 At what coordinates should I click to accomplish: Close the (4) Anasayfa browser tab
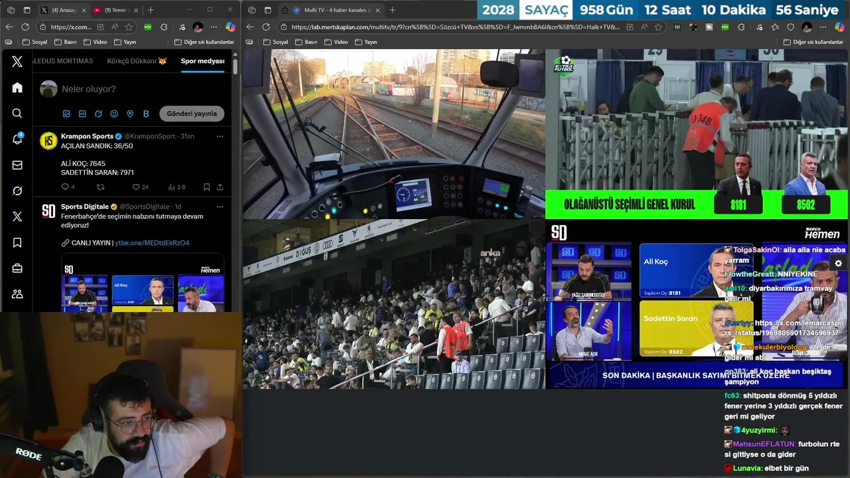[84, 10]
